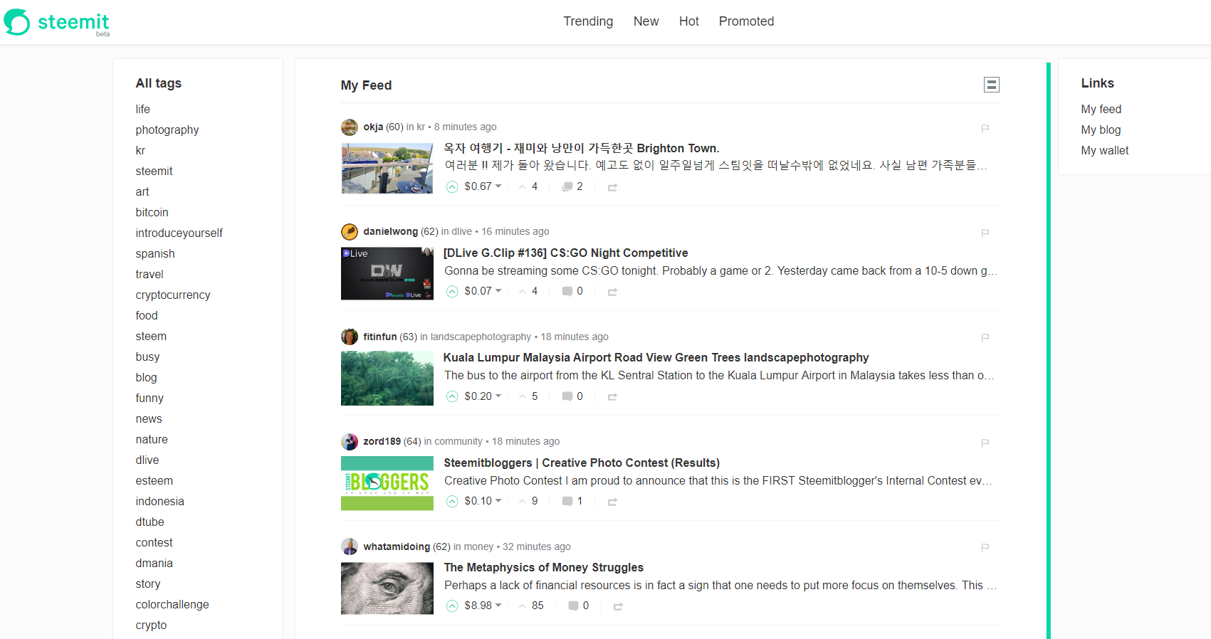Open zord189's profile avatar

tap(349, 441)
